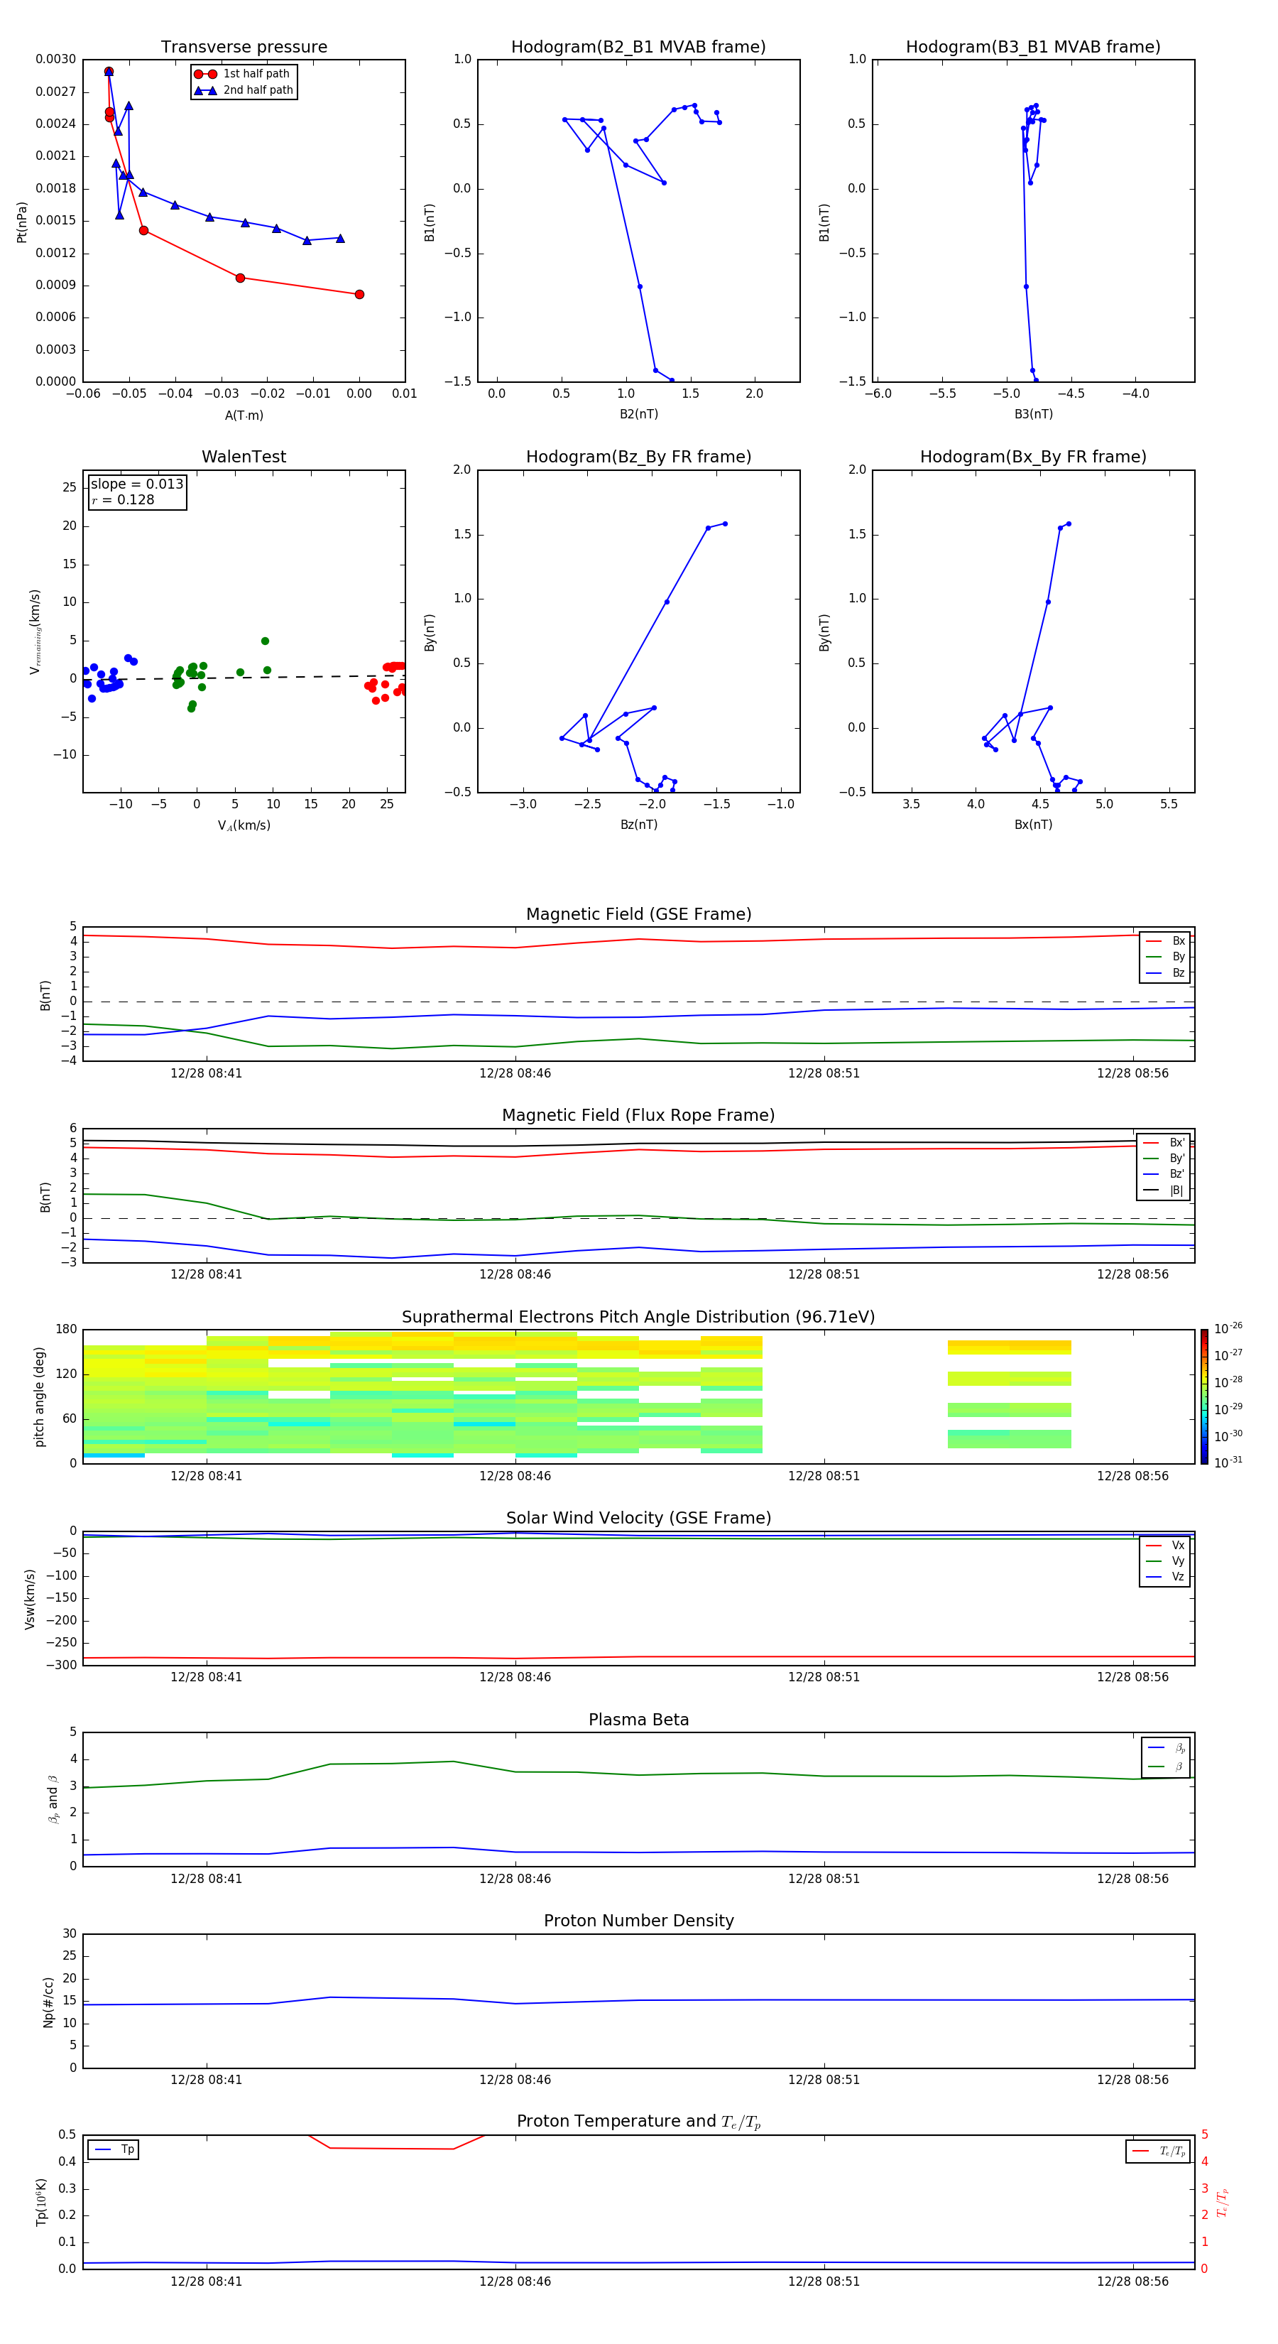
Task: Click the 'WalenTest' plot title
Action: (244, 457)
